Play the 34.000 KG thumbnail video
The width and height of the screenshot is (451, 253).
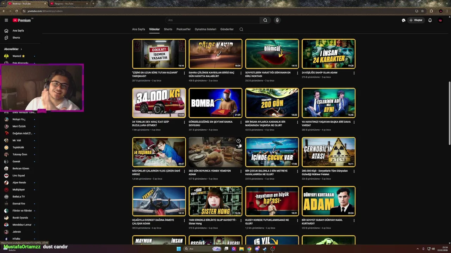coord(159,103)
